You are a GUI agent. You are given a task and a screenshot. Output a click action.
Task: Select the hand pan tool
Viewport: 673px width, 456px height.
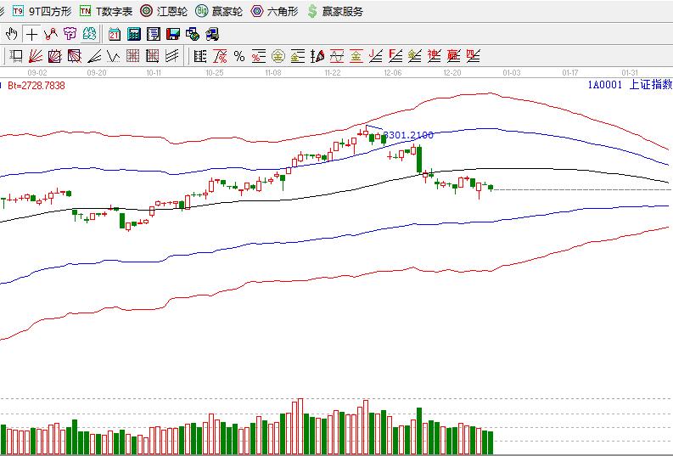[11, 34]
